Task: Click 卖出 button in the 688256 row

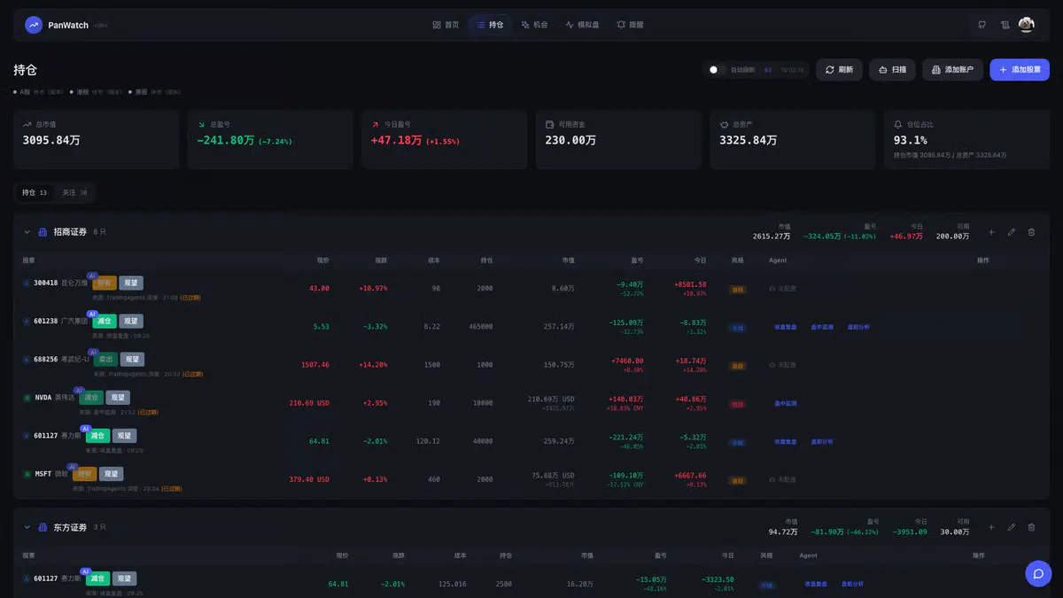Action: (105, 360)
